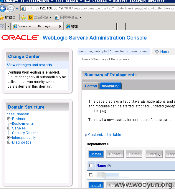This screenshot has height=193, width=175.
Task: Expand the Diagnostics tree node
Action: tap(9, 142)
